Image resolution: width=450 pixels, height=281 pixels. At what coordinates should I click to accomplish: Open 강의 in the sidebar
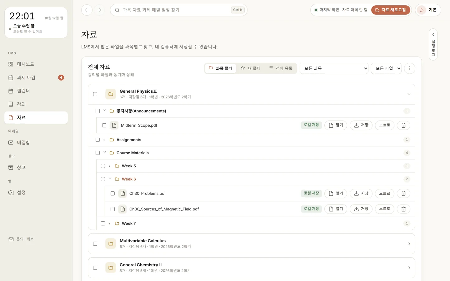pos(36,104)
